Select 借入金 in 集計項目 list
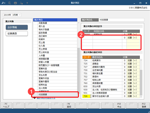The height and width of the screenshot is (113, 150). tap(55, 26)
